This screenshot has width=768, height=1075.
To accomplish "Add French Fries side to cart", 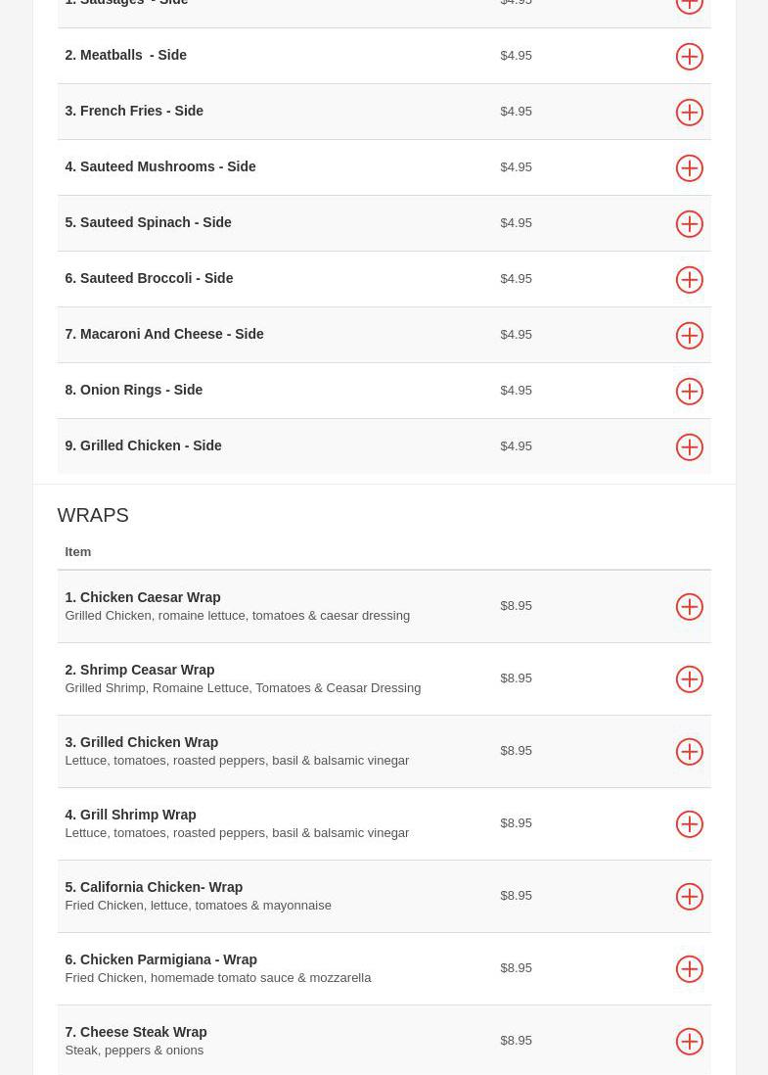I will [x=690, y=113].
